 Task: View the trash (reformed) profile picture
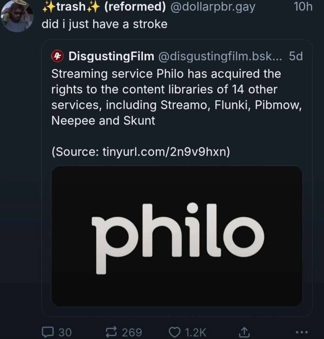click(17, 16)
